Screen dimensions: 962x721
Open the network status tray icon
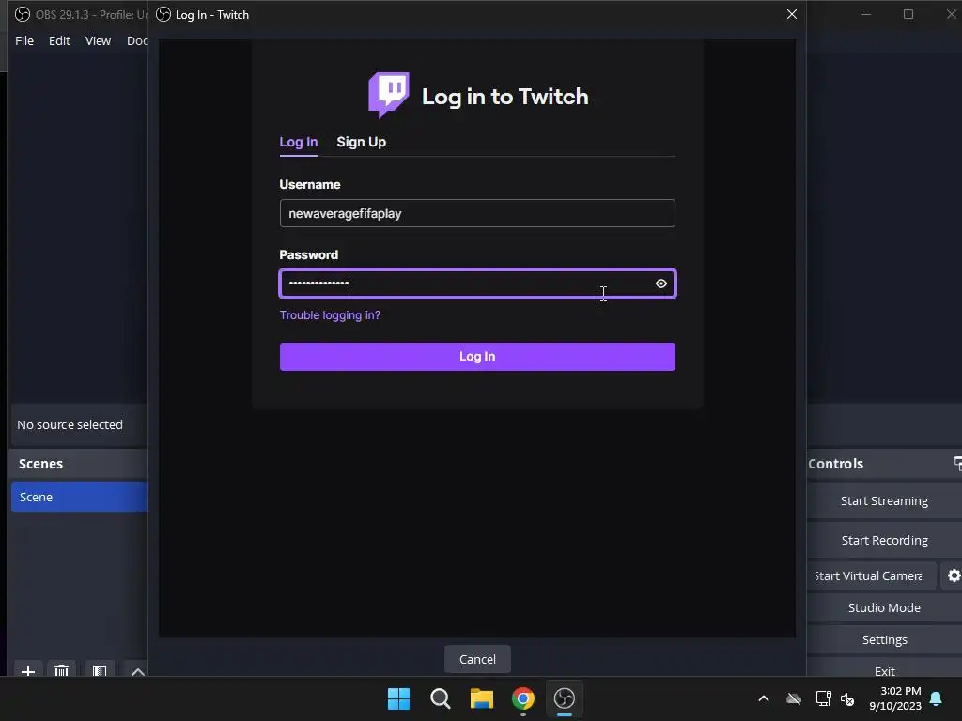pos(823,698)
